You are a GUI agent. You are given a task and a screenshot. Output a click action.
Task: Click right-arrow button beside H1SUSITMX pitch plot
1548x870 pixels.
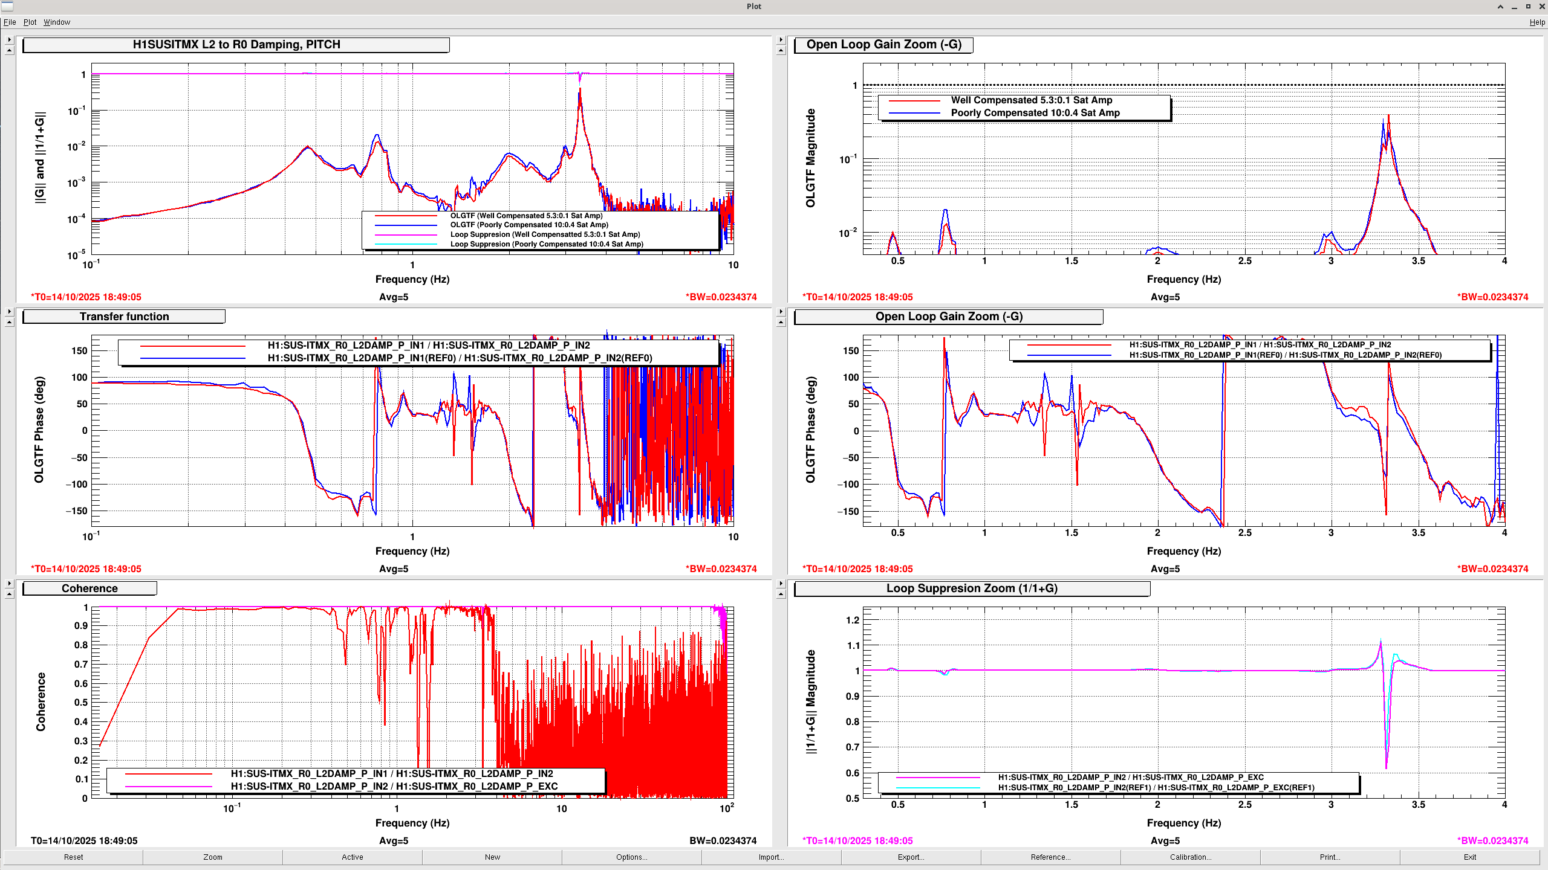[x=9, y=40]
